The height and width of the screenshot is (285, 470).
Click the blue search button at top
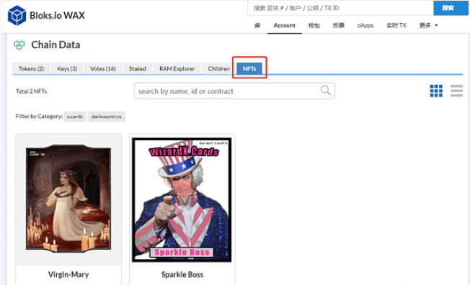pyautogui.click(x=451, y=8)
